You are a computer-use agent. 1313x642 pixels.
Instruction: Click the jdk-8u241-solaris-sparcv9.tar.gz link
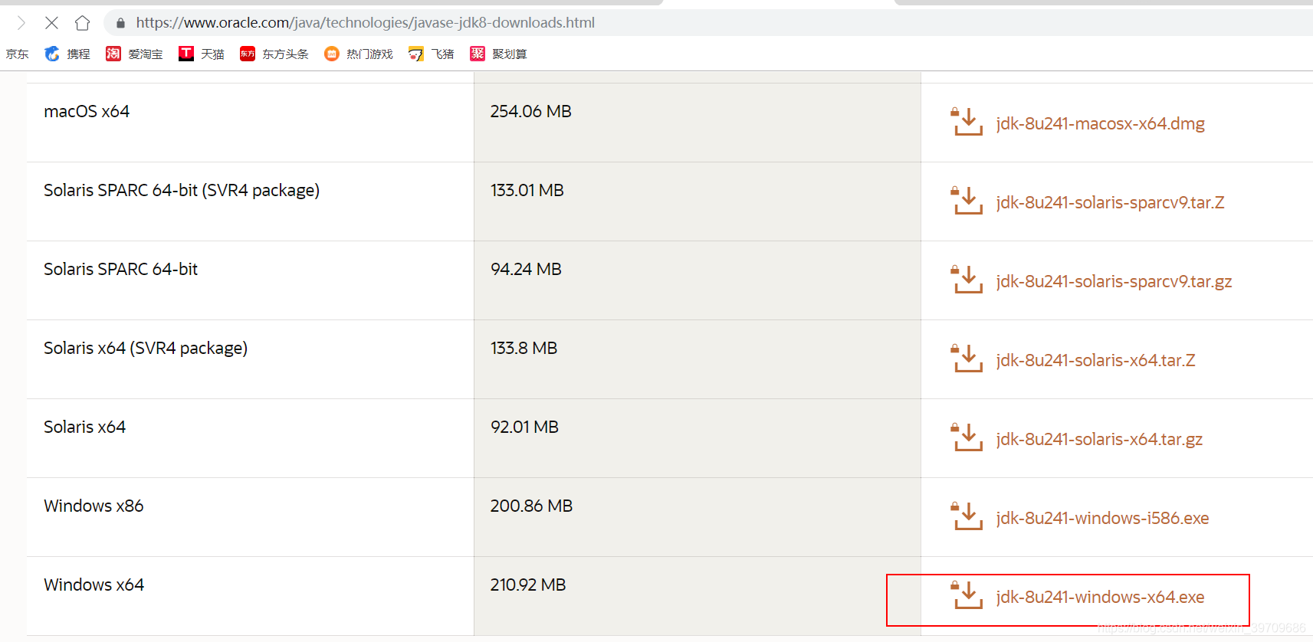pyautogui.click(x=1114, y=282)
